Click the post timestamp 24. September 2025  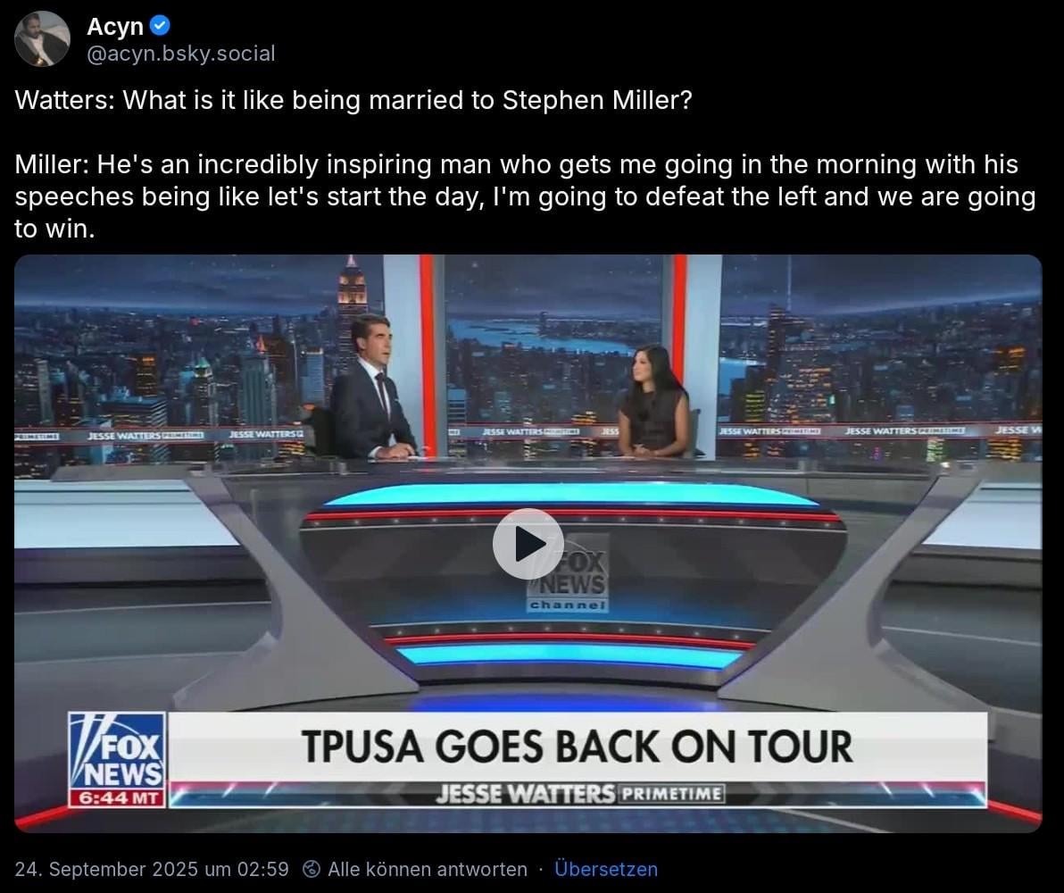pos(152,869)
